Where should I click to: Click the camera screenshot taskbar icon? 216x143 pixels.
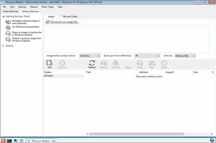click(21, 141)
